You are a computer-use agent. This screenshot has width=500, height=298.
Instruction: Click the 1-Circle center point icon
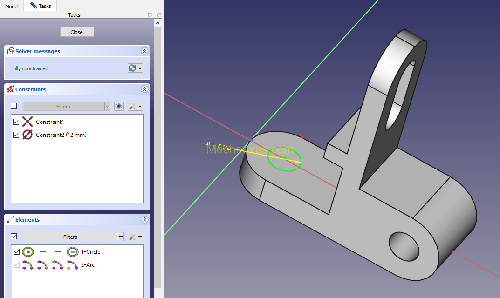pyautogui.click(x=72, y=252)
